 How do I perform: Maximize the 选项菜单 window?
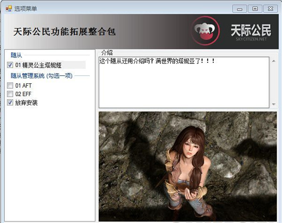(255, 8)
